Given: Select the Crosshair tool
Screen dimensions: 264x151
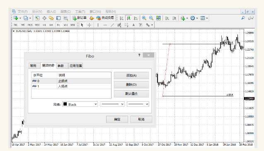Looking at the screenshot, I should (x=89, y=25).
